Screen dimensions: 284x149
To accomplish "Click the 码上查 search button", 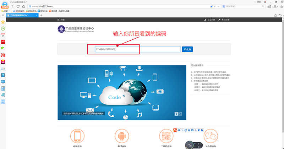I will point(187,50).
